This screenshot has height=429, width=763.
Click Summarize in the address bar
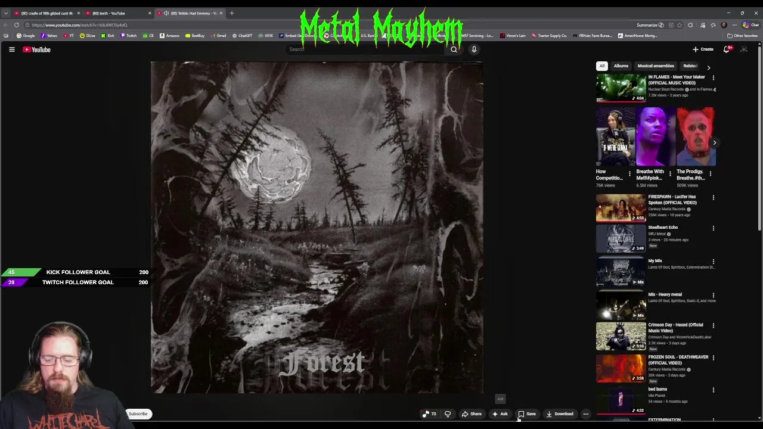[x=650, y=25]
